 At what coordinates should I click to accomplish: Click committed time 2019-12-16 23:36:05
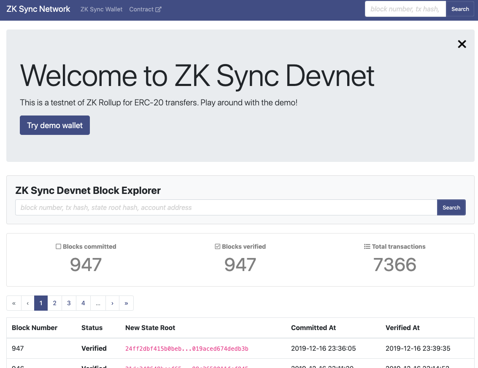[x=323, y=348]
